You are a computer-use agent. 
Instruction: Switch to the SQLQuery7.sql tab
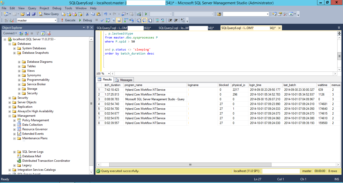click(123, 28)
